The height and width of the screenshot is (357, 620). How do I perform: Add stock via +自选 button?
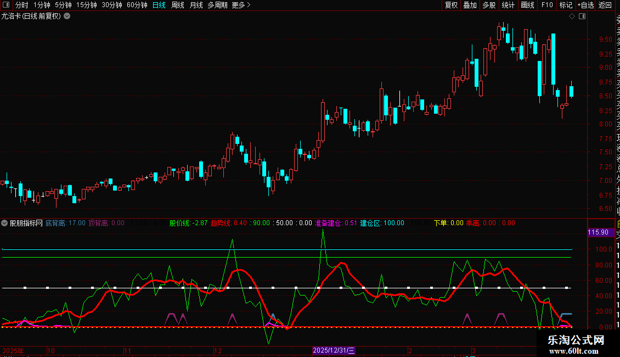pyautogui.click(x=585, y=5)
